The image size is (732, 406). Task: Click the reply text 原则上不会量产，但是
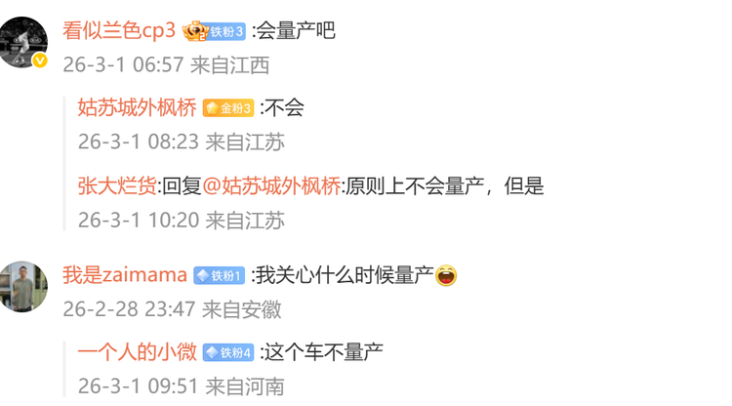click(445, 186)
